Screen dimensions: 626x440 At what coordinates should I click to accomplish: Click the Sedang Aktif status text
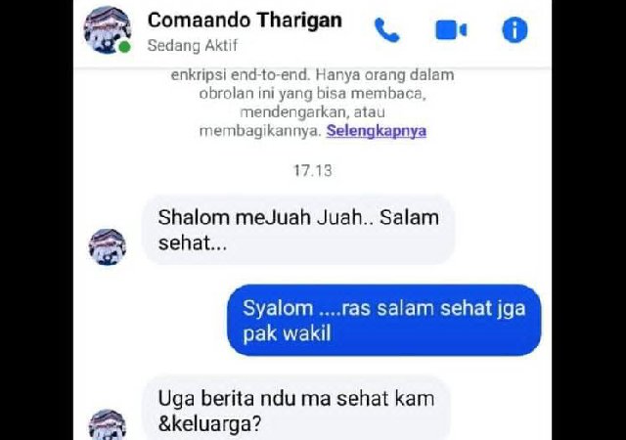click(193, 46)
